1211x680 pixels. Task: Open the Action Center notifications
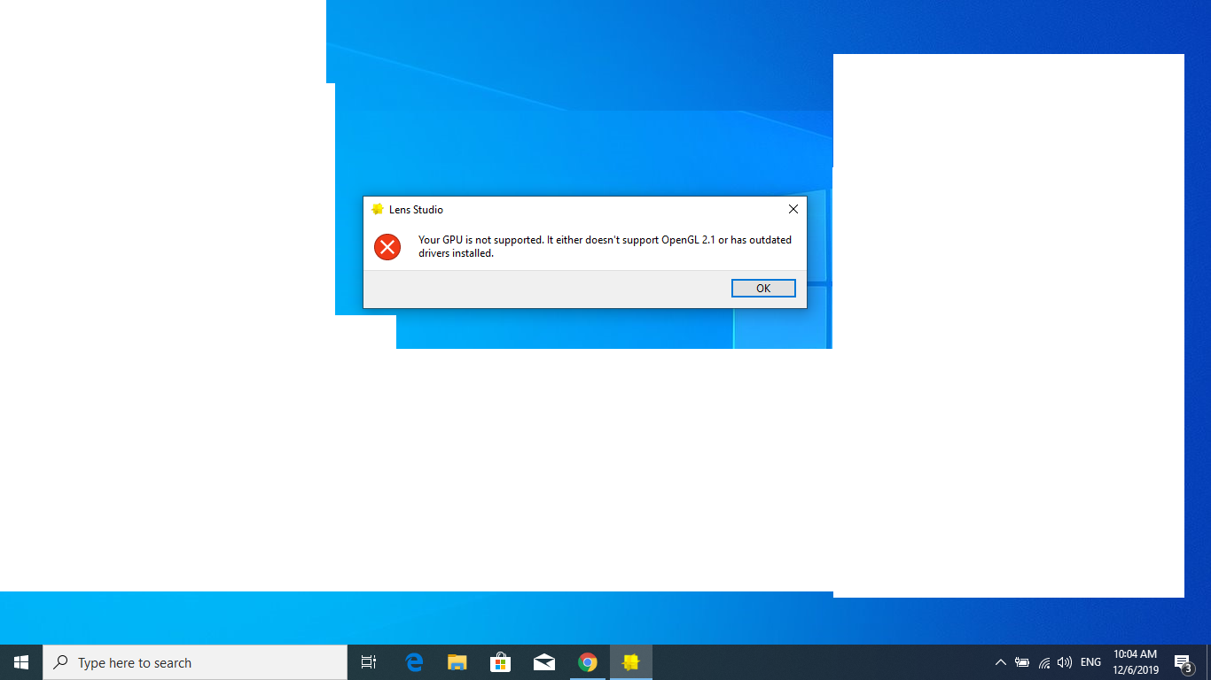1184,662
